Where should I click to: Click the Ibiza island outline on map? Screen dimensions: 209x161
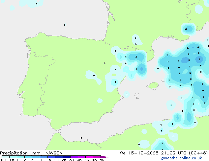tap(136, 95)
